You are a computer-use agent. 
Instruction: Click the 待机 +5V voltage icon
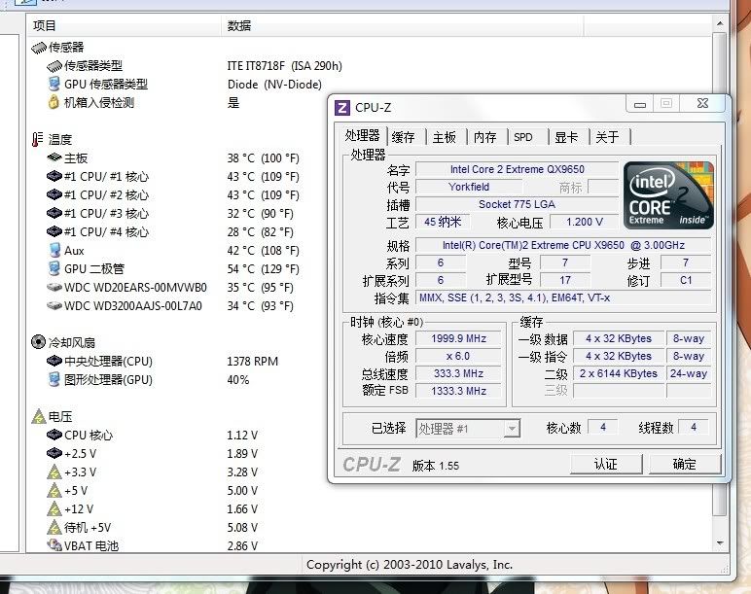pos(54,528)
